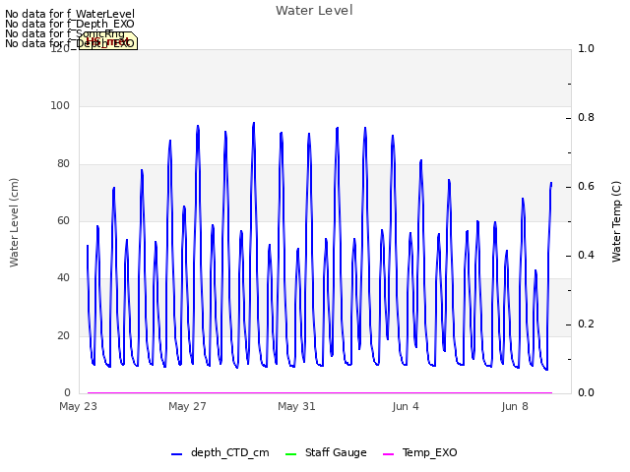Image resolution: width=630 pixels, height=472 pixels.
Task: Click the 'No data for f_WaterLevel' message
Action: [70, 14]
